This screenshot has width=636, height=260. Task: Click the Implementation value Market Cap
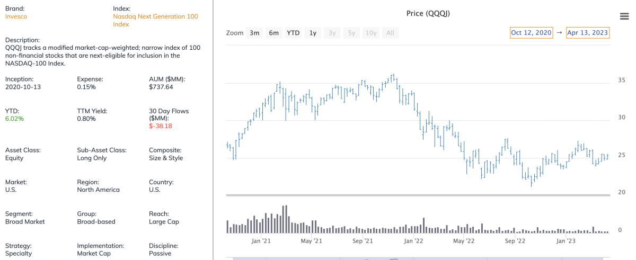pyautogui.click(x=95, y=253)
